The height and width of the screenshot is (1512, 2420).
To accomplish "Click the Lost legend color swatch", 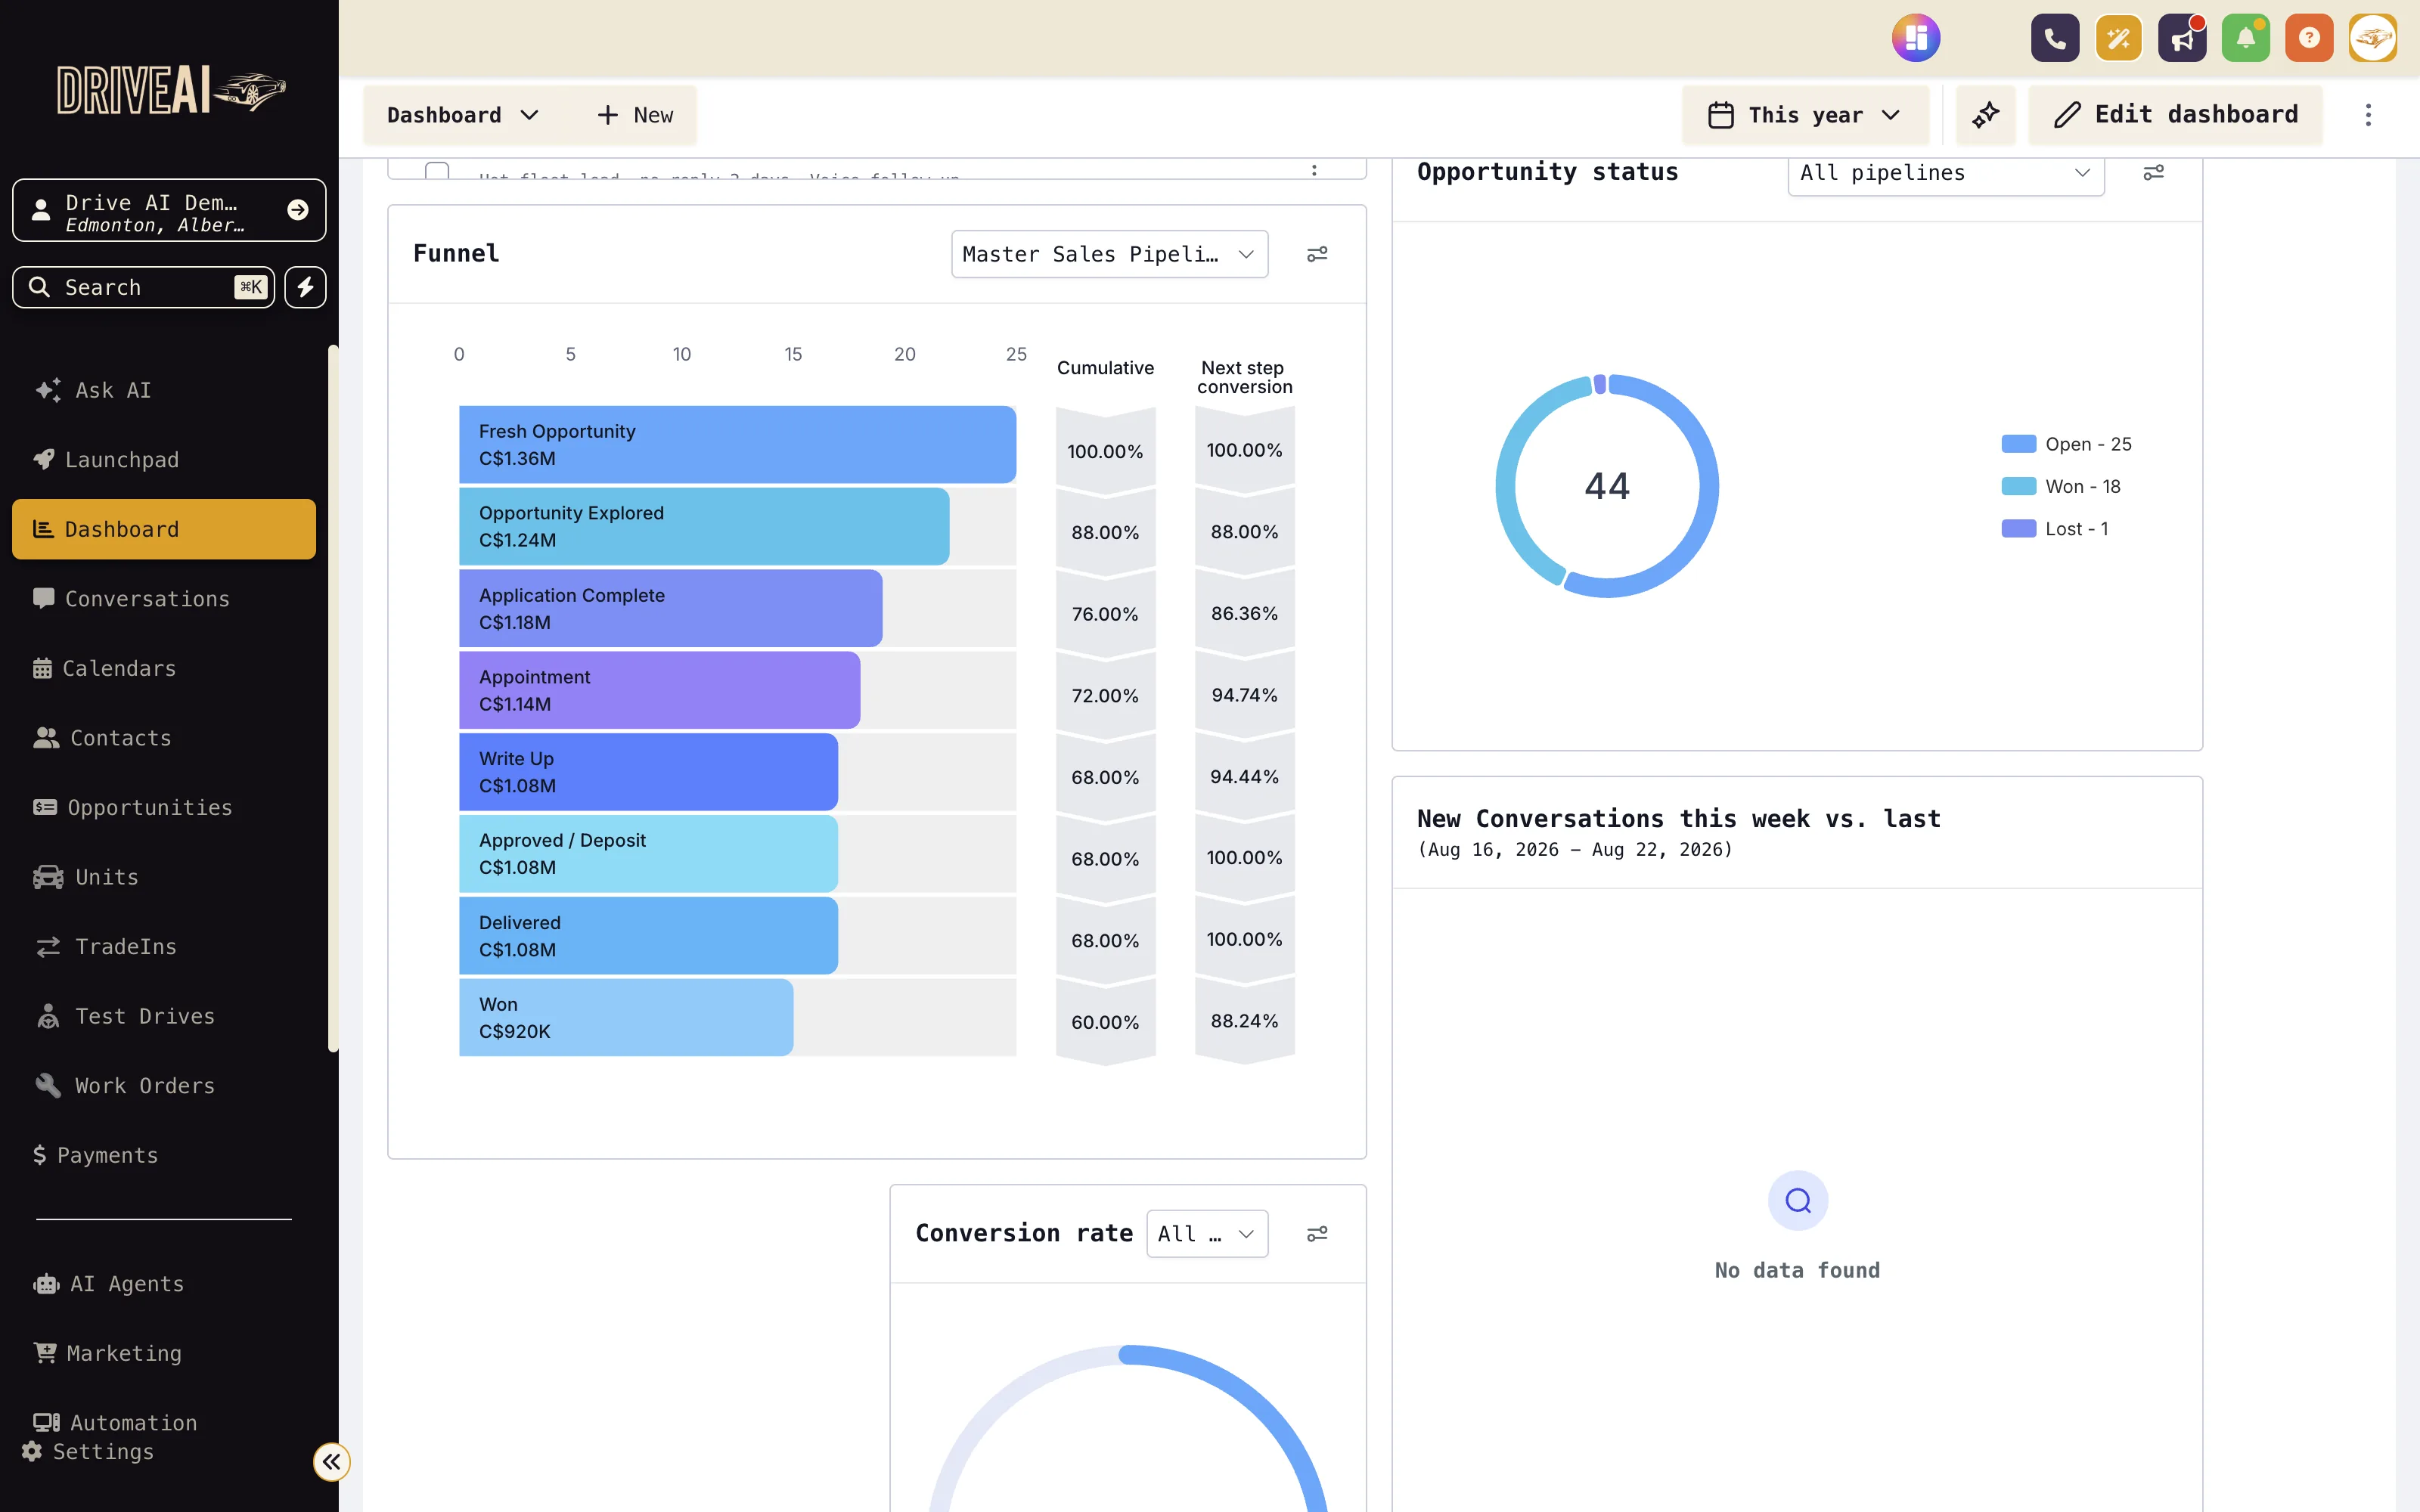I will (x=2018, y=529).
